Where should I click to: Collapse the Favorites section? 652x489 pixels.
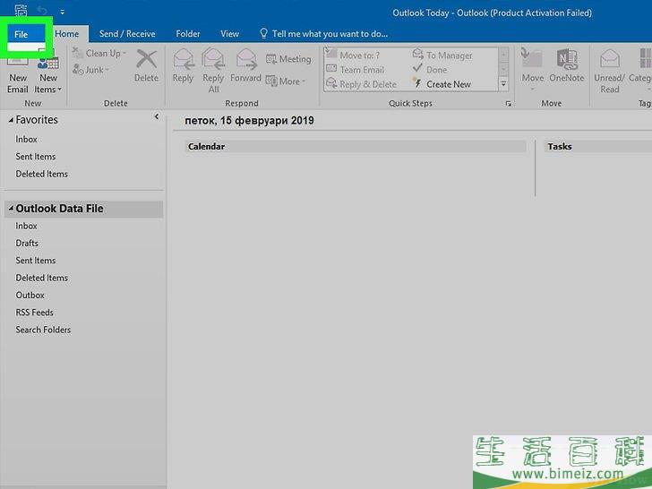point(10,120)
